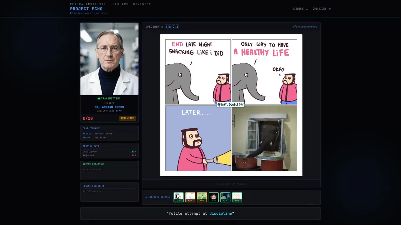Click the QUESTIONS: 0 counter
The image size is (401, 225).
pos(321,9)
